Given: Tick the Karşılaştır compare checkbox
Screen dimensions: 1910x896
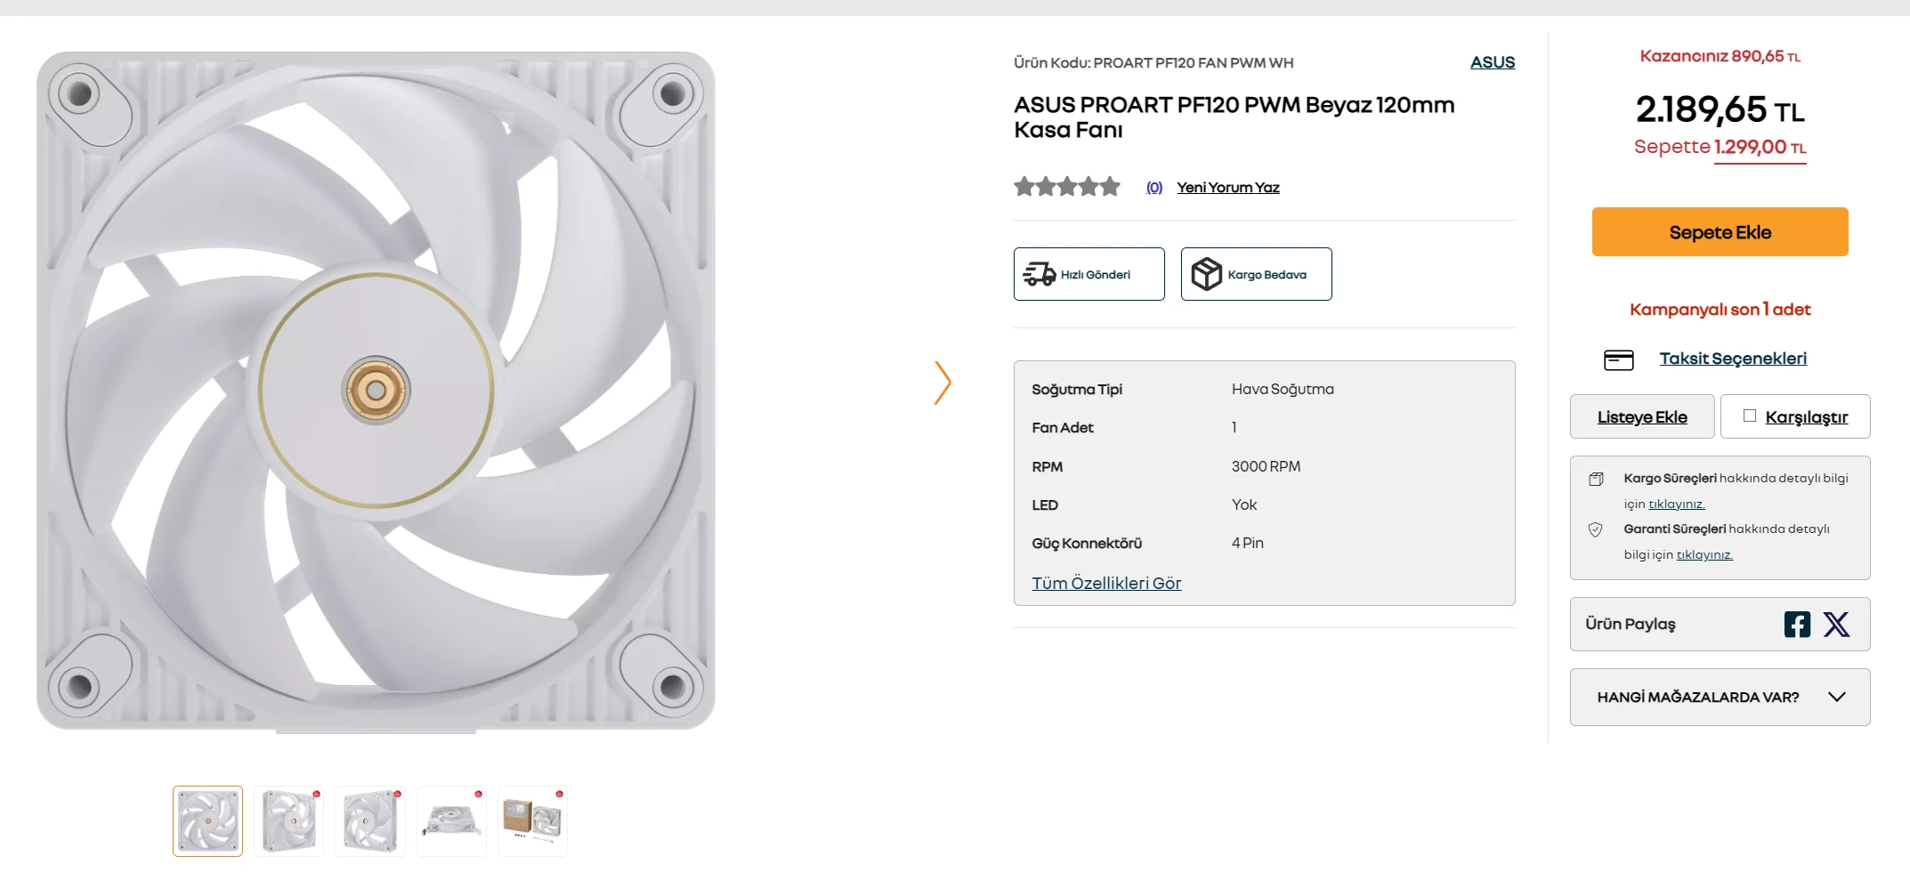Looking at the screenshot, I should click(1750, 416).
